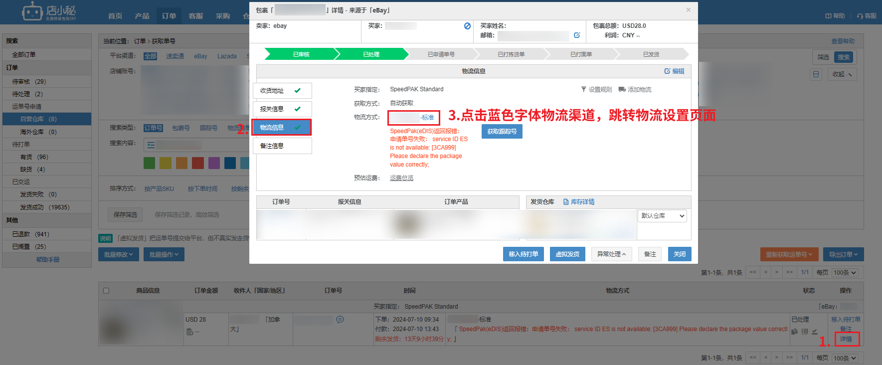Tick the select-all checkbox in the table header

[x=106, y=291]
